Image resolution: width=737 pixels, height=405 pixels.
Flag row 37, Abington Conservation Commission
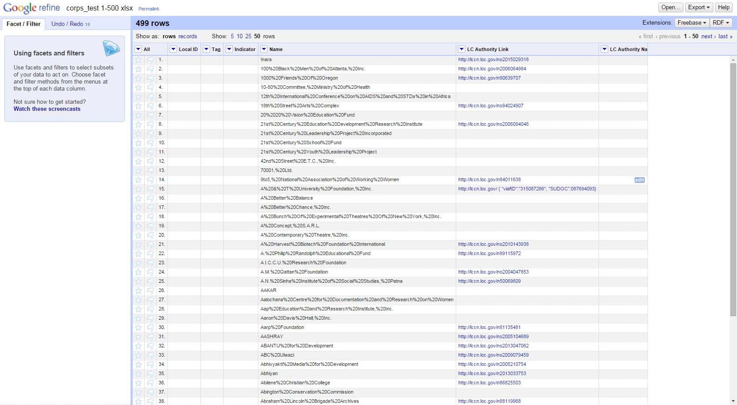(150, 392)
